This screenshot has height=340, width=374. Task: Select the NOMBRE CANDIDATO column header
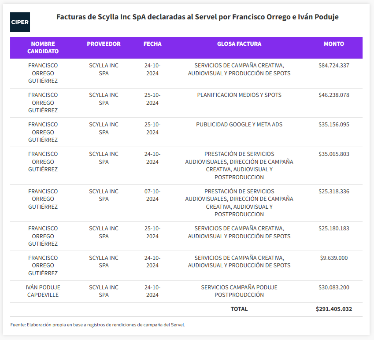[43, 48]
